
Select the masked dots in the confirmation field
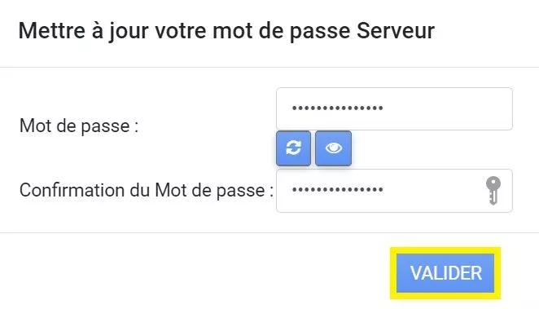[x=338, y=189]
